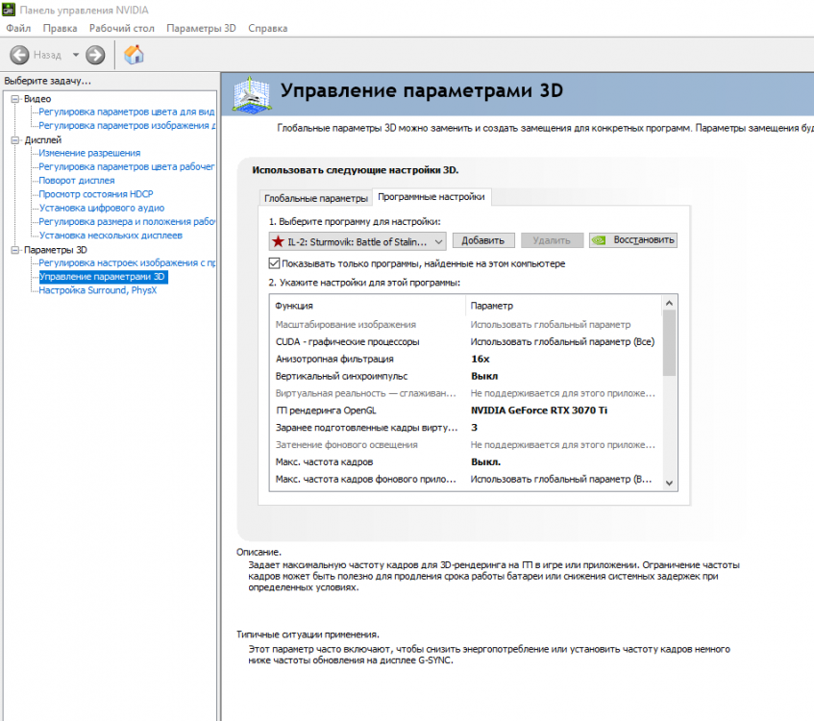Open Регулировка параметров цвета рабочего стола
Screen dimensions: 814x721
pyautogui.click(x=127, y=166)
